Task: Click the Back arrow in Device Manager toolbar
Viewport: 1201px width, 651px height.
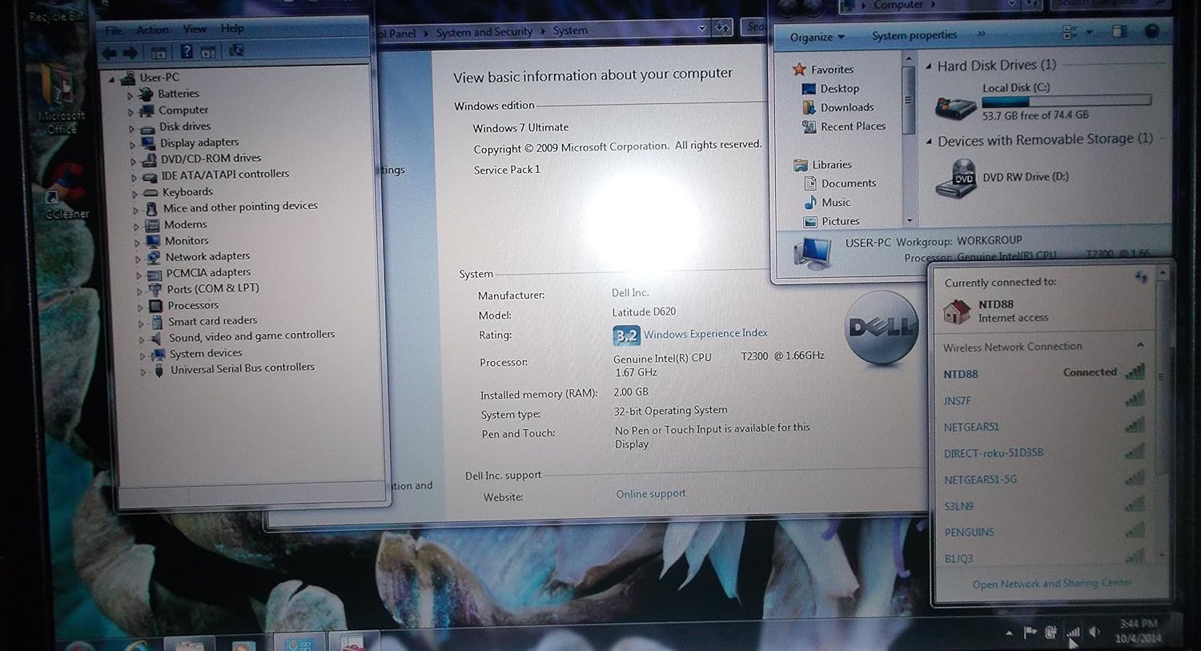Action: [110, 53]
